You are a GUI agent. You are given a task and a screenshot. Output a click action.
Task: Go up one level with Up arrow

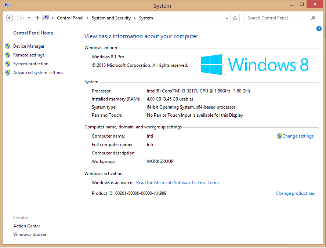tap(37, 18)
